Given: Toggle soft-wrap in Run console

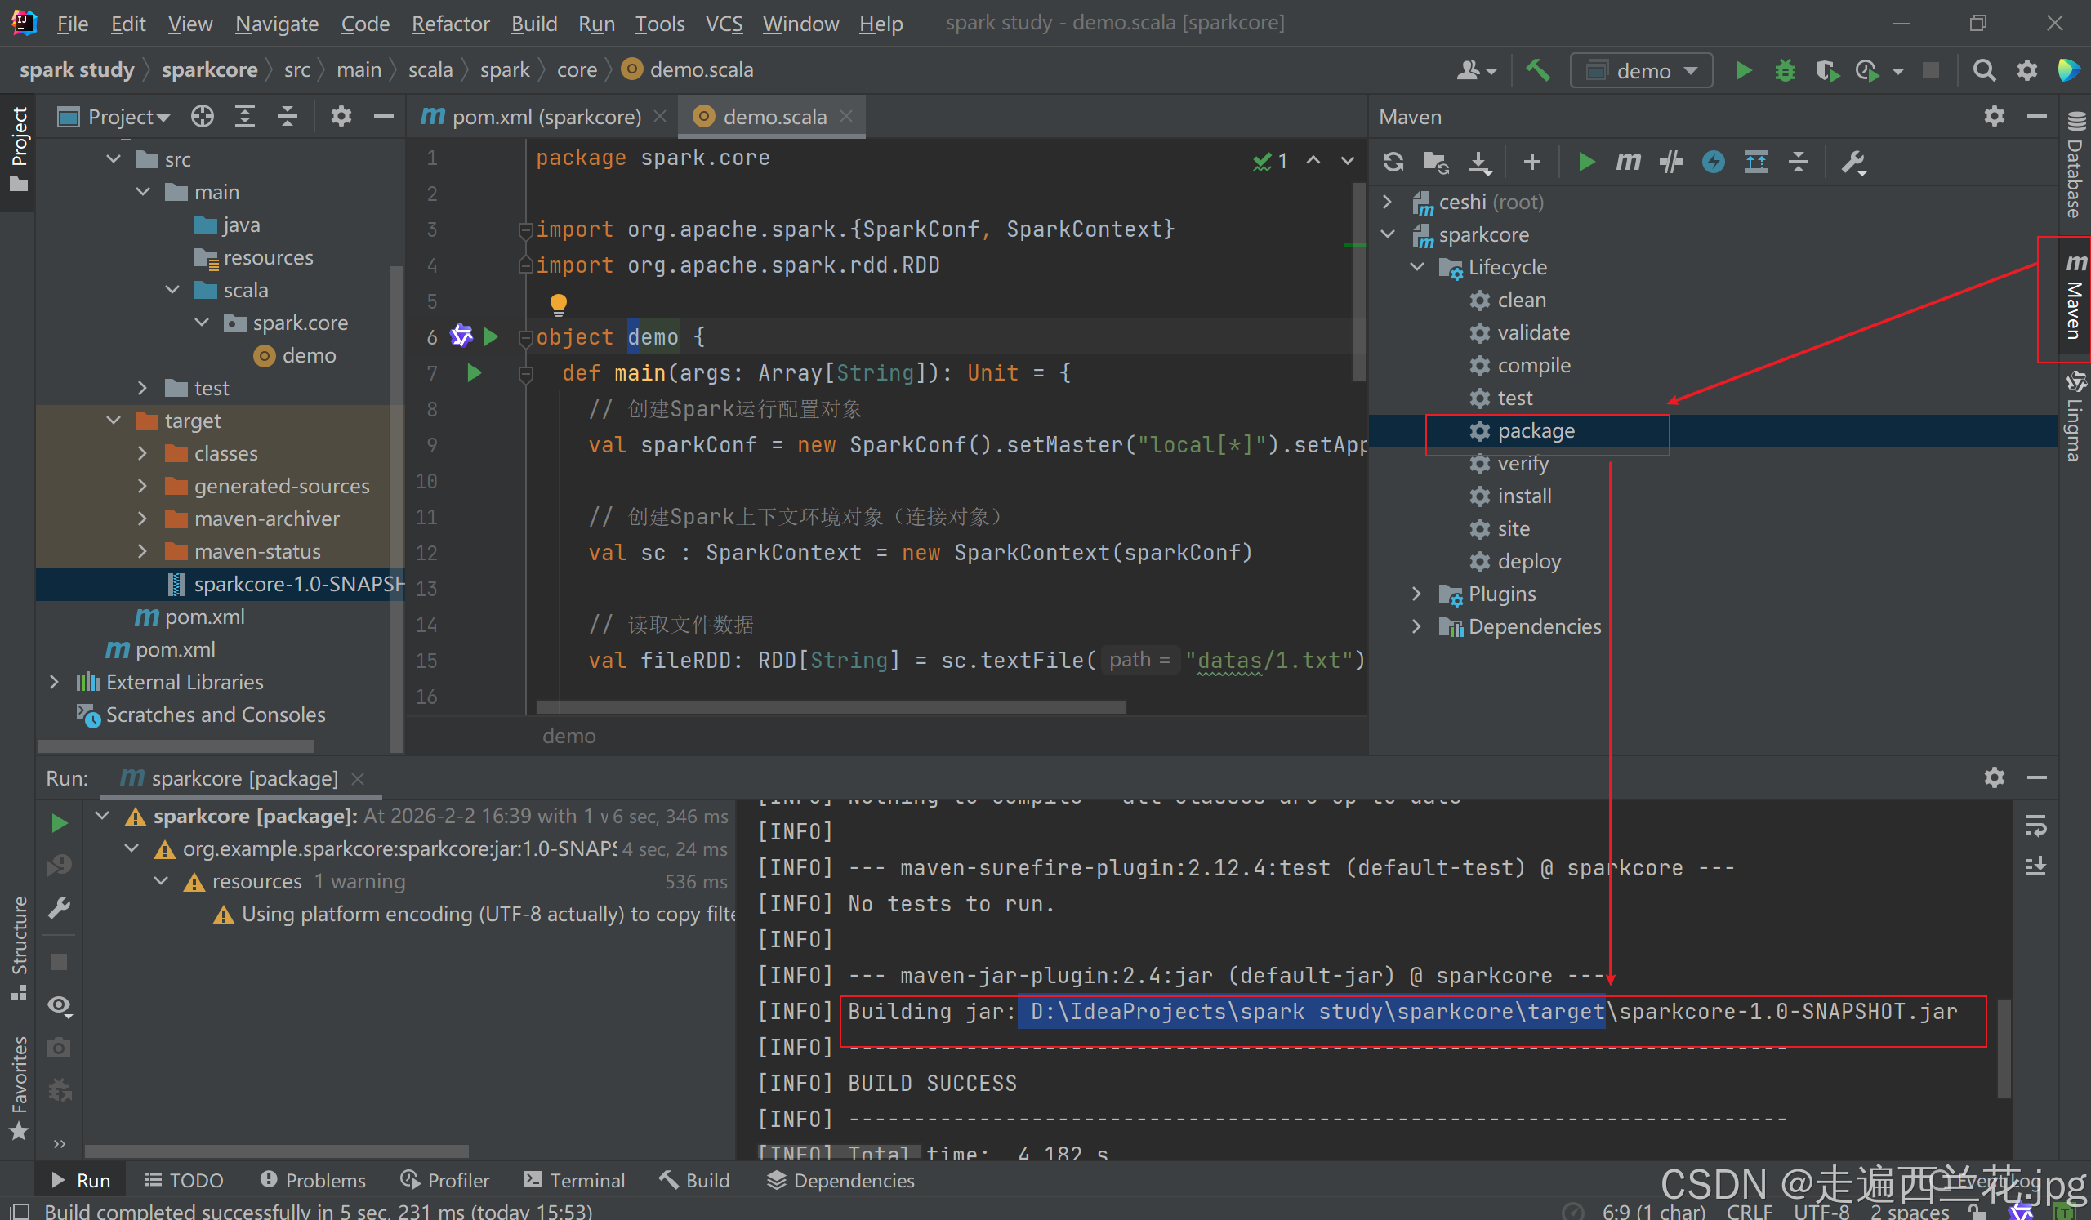Looking at the screenshot, I should click(2035, 826).
